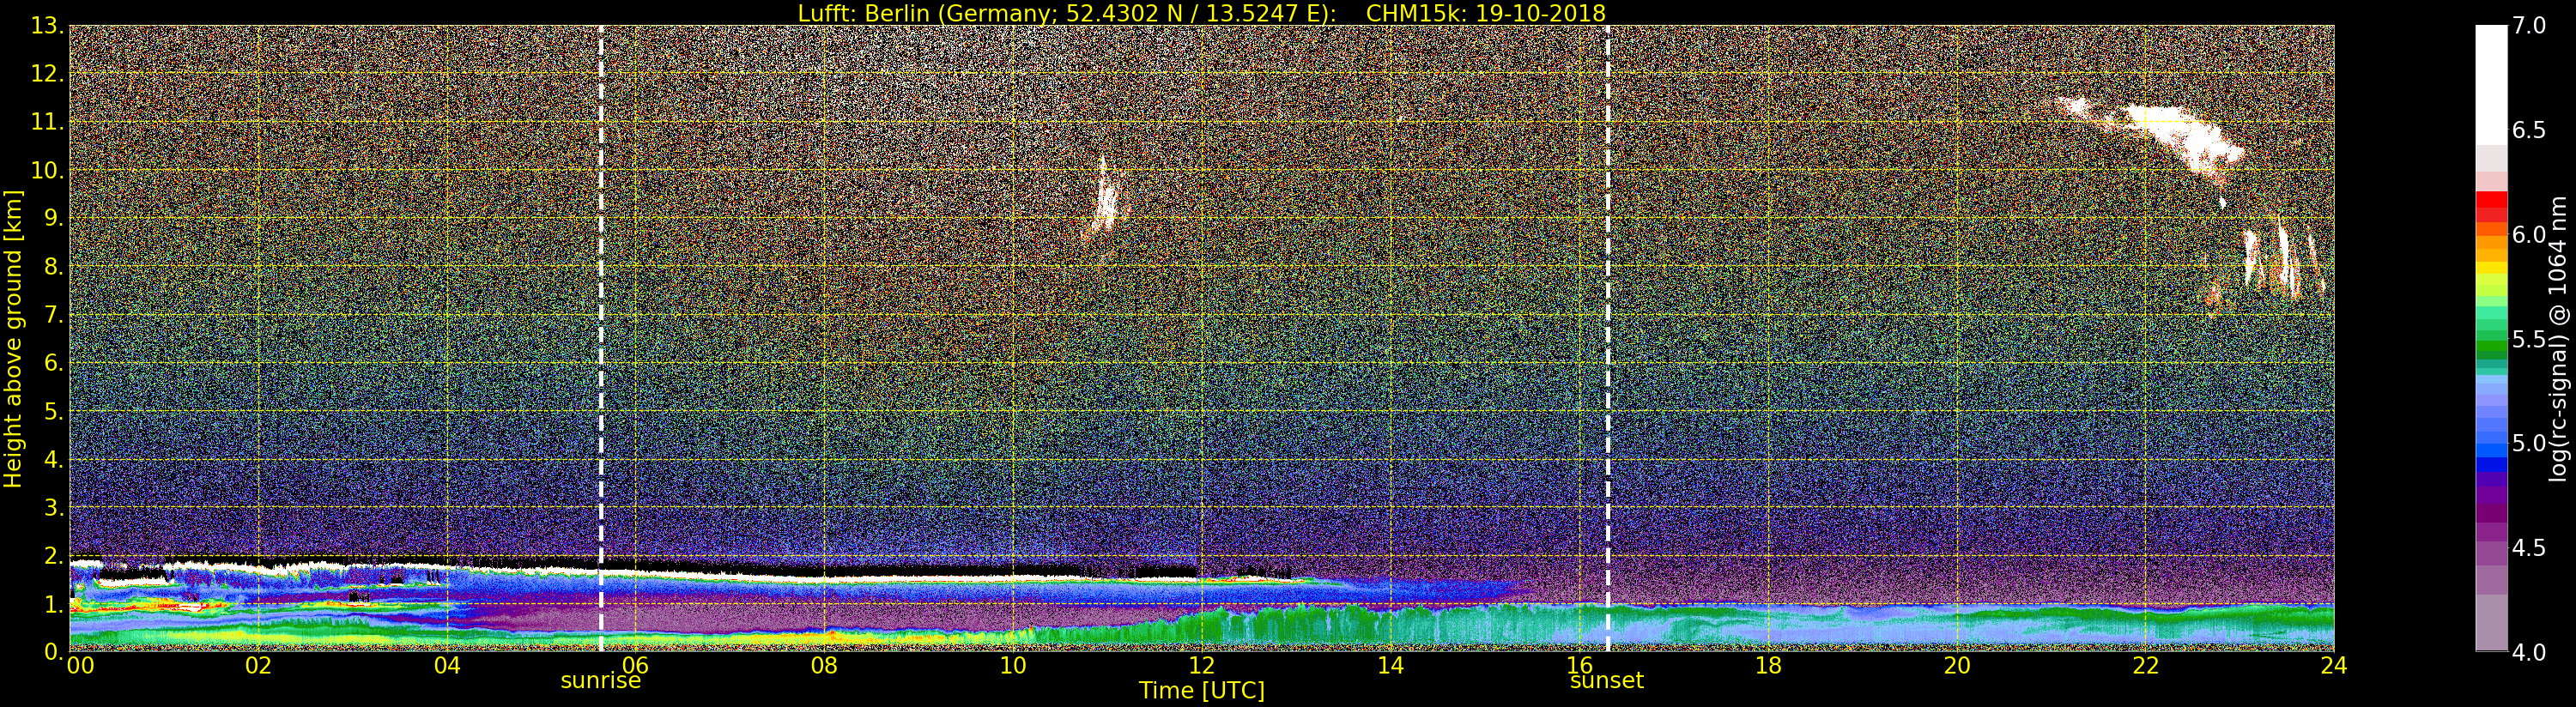Click the "5." height tick label

tap(52, 411)
